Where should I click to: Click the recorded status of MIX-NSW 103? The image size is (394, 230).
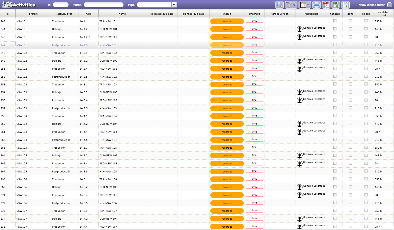[227, 108]
